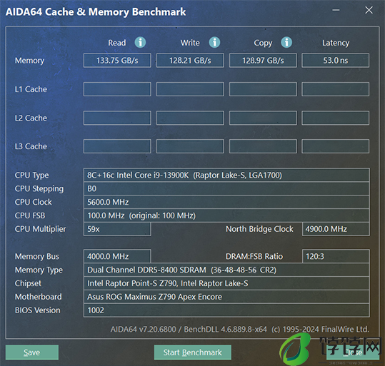Click the L2 Cache row label
This screenshot has width=385, height=366.
31,118
